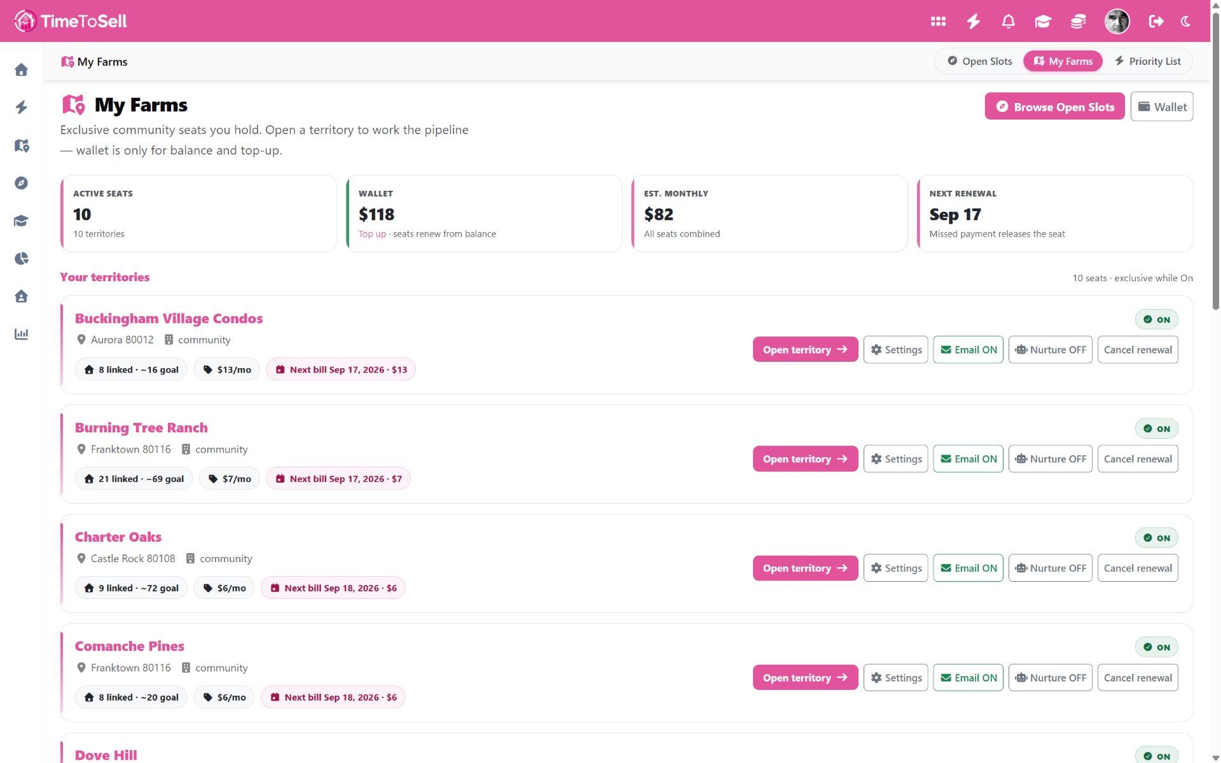Open Settings for Buckingham Village Condos
Screen dimensions: 1221x763
point(895,350)
